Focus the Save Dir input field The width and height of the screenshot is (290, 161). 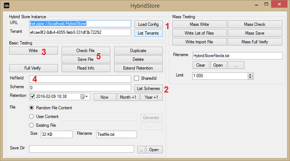pos(82,149)
